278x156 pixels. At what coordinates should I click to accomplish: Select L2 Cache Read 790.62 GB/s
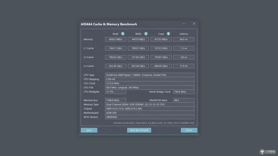pos(116,57)
